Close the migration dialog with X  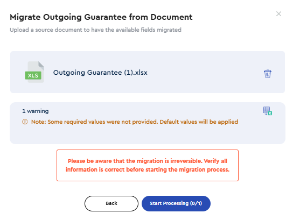pos(278,14)
